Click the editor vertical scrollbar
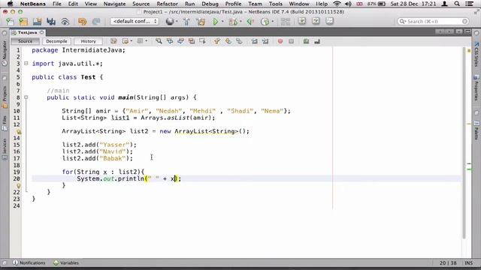The width and height of the screenshot is (481, 270). point(464,143)
